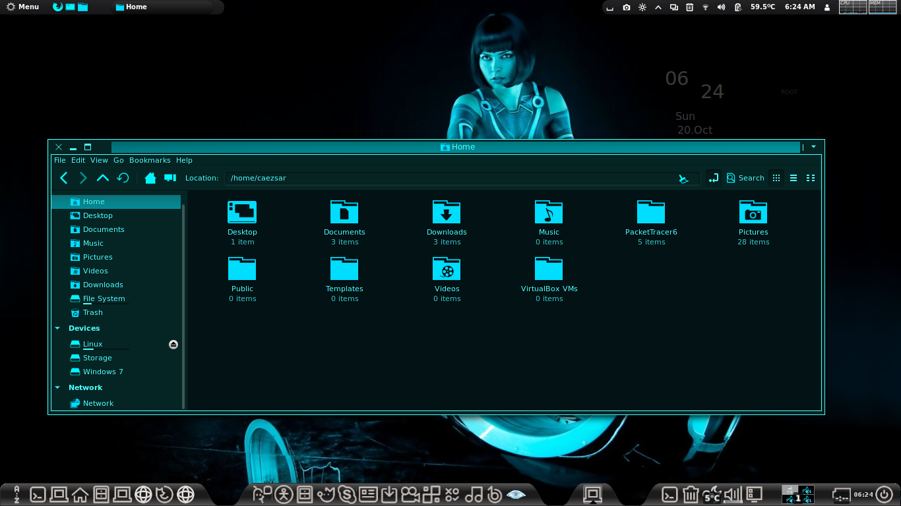Open the dropdown arrow in the window title bar
Viewport: 901px width, 506px height.
point(813,147)
